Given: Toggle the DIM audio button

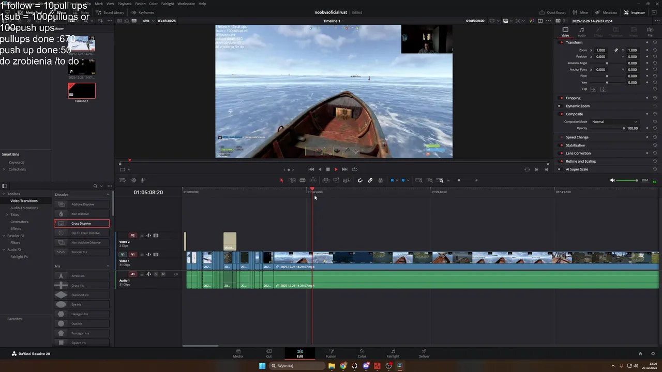Looking at the screenshot, I should tap(645, 180).
